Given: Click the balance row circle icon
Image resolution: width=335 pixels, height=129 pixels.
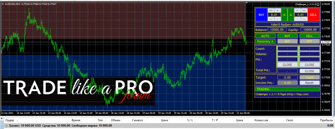Looking at the screenshot, I should pos(6,126).
